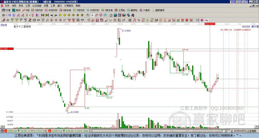Click the colored grid table icon
Image resolution: width=259 pixels, height=138 pixels.
tap(198, 20)
